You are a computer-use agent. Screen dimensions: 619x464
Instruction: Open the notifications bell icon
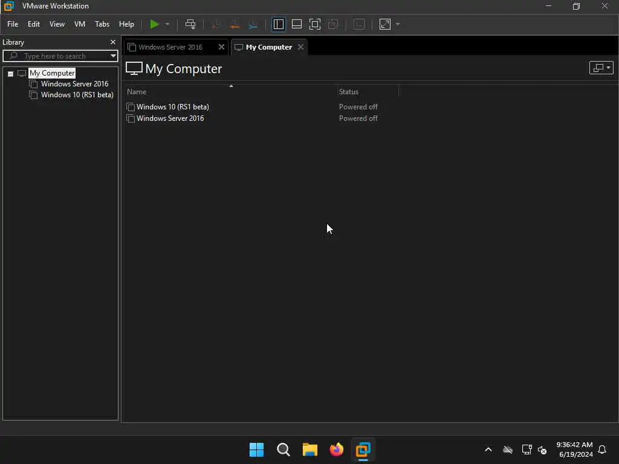(602, 449)
